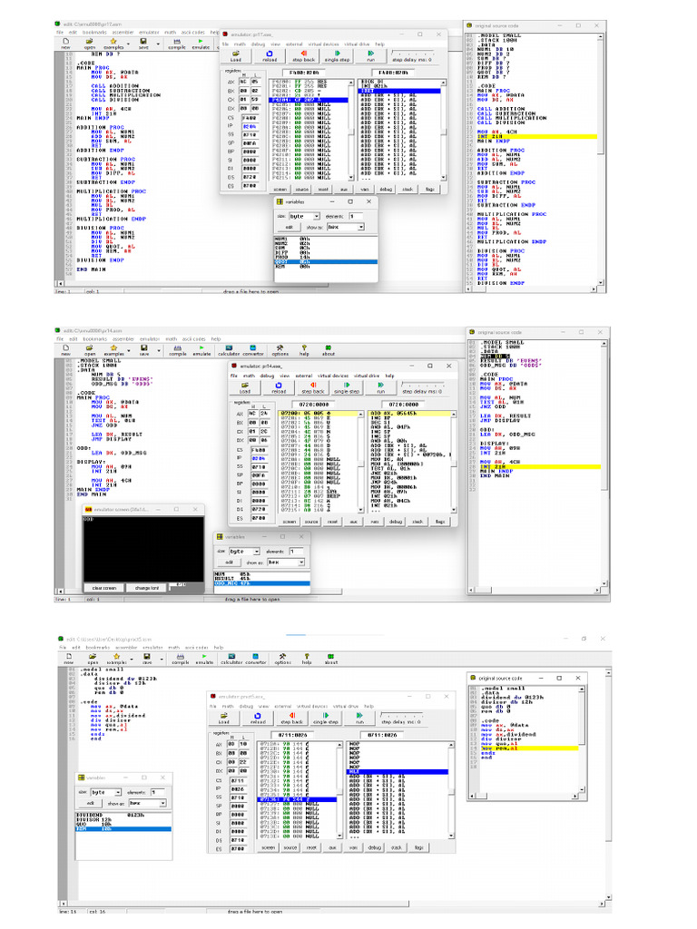The height and width of the screenshot is (929, 697).
Task: Click 'mov rem,al' highlighted line in original source
Action: click(529, 748)
